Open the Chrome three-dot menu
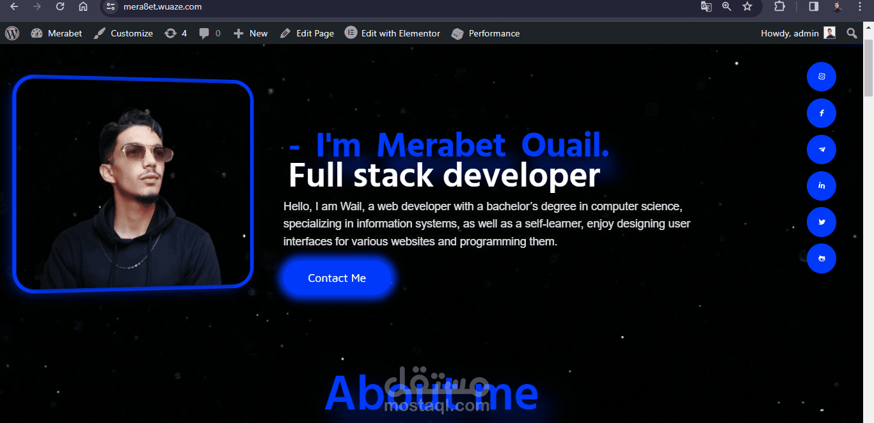This screenshot has width=874, height=423. pos(860,6)
